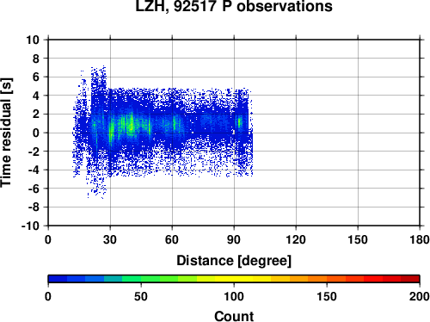Click y-axis tick label 10

pyautogui.click(x=33, y=40)
